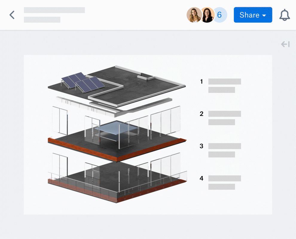Image resolution: width=296 pixels, height=239 pixels.
Task: Click the Share button
Action: (x=249, y=15)
